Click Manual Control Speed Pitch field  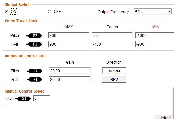42,98
